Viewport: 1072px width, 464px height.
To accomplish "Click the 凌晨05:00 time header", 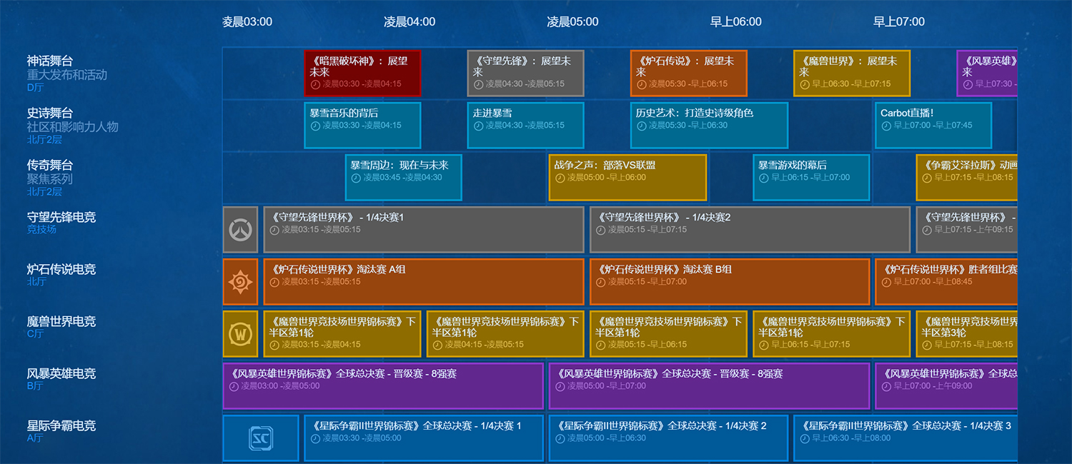I will click(x=572, y=22).
